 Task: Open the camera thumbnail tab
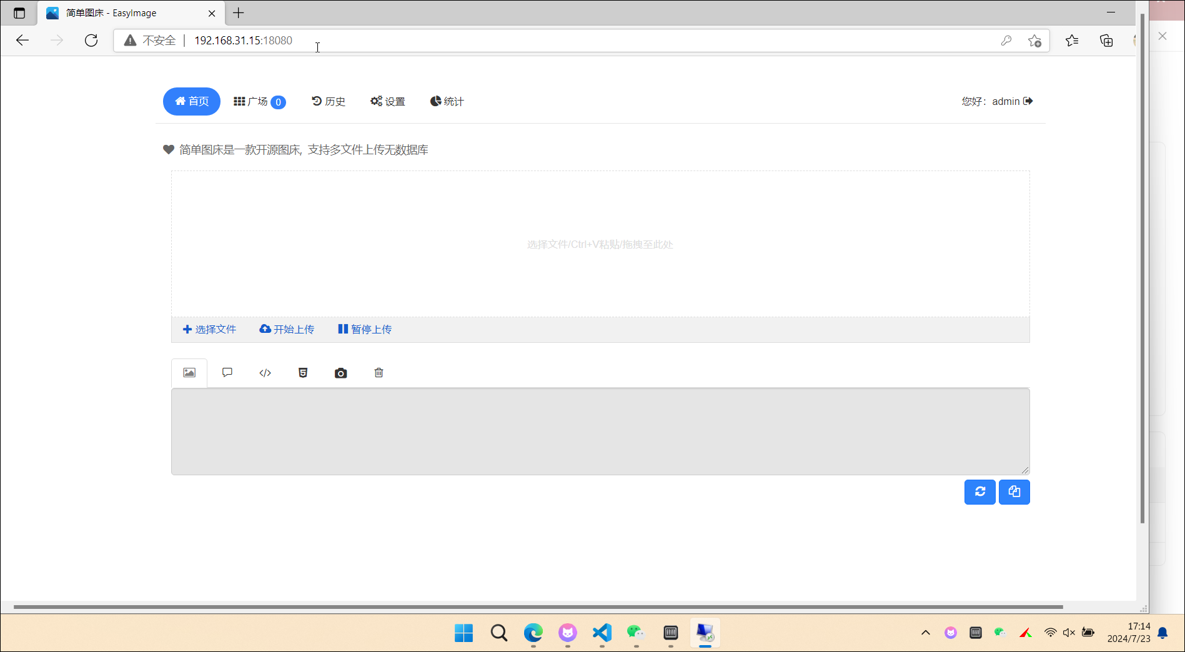pyautogui.click(x=340, y=373)
